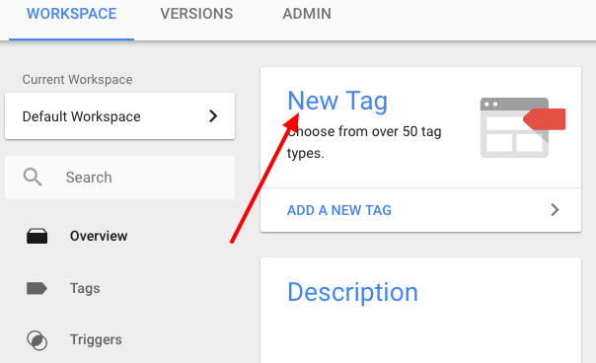Image resolution: width=596 pixels, height=363 pixels.
Task: Select Overview in the sidebar
Action: pos(99,236)
